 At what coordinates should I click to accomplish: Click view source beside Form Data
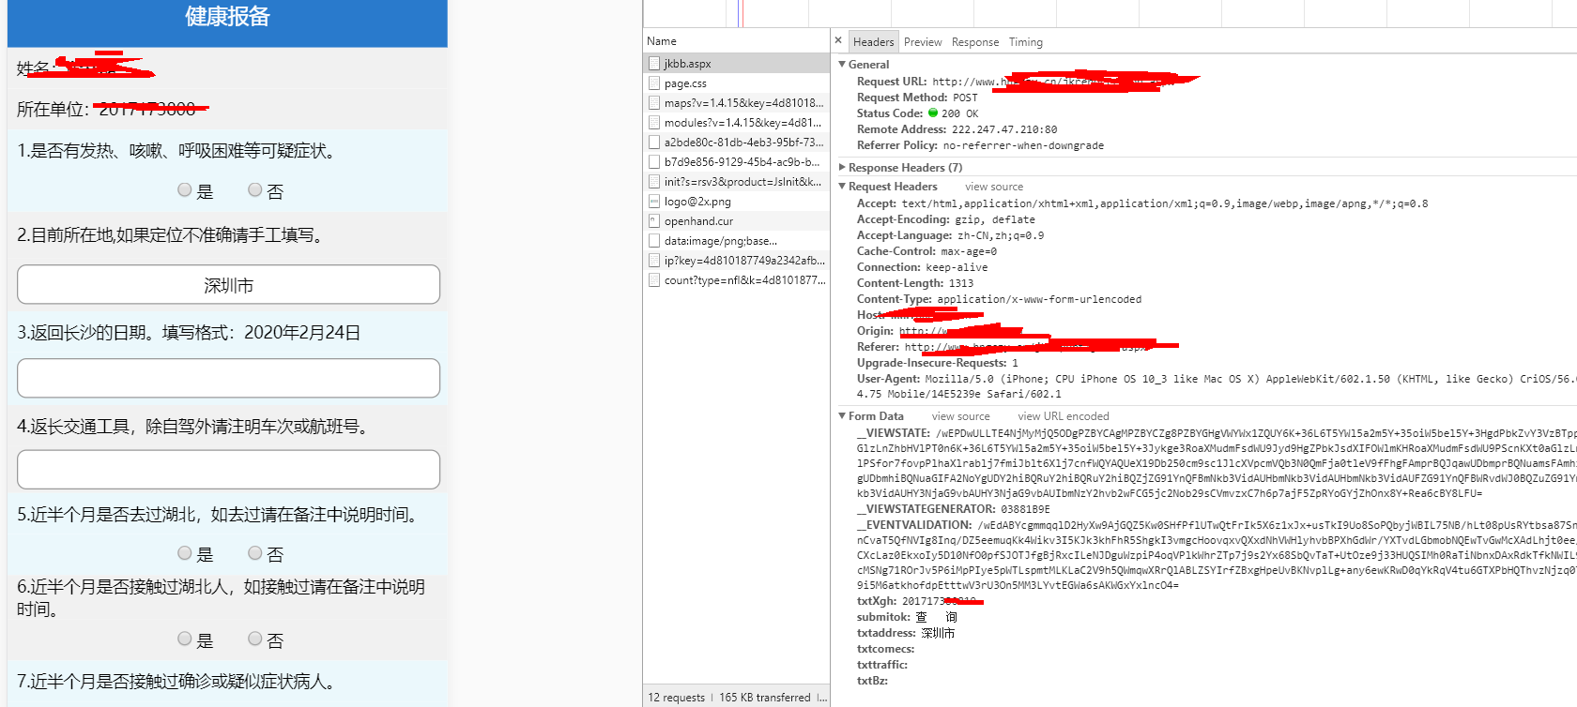coord(960,416)
